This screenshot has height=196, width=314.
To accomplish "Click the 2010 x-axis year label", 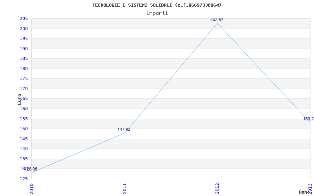I will click(31, 188).
